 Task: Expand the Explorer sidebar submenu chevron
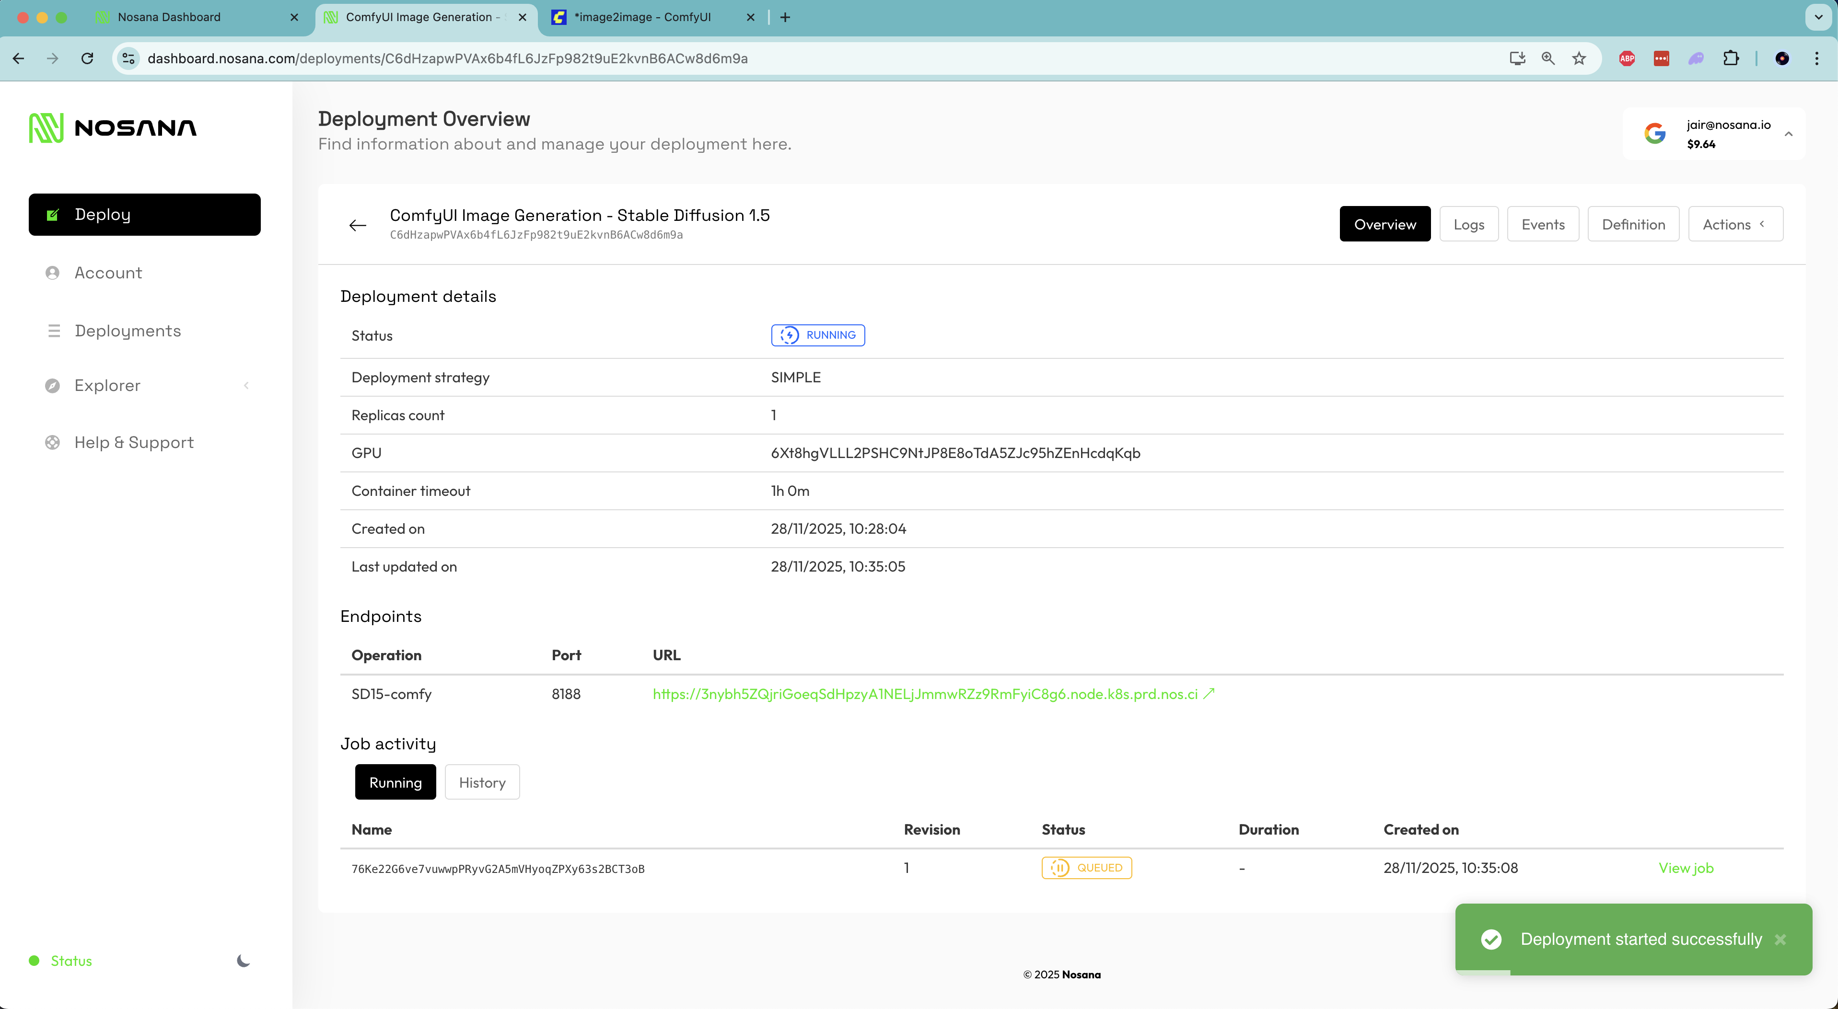pos(246,385)
